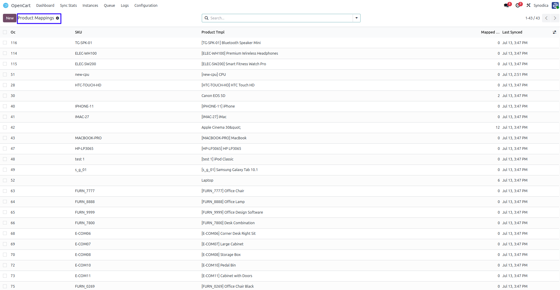Image resolution: width=560 pixels, height=290 pixels.
Task: Open the Instances menu
Action: tap(90, 6)
